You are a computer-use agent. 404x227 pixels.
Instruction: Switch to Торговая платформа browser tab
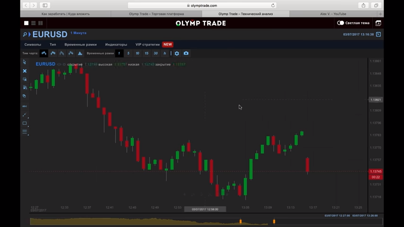coord(157,14)
